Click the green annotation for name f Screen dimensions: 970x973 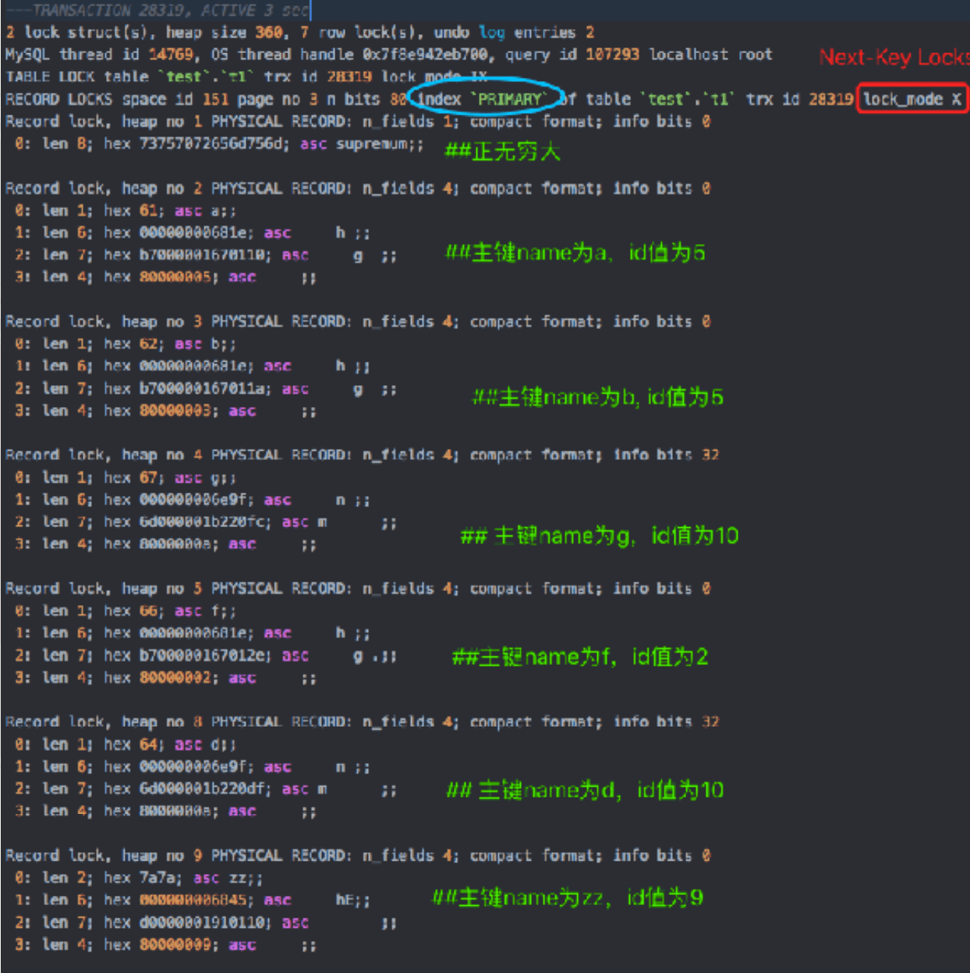tap(579, 656)
